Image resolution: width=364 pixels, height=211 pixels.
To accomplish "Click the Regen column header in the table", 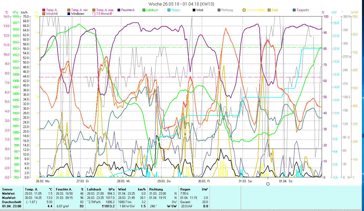I will click(x=185, y=189).
